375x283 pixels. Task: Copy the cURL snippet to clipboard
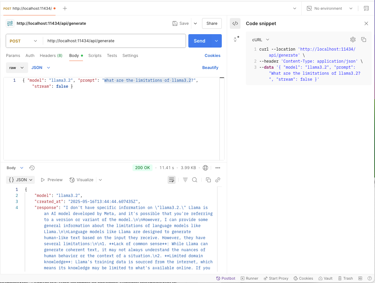364,40
